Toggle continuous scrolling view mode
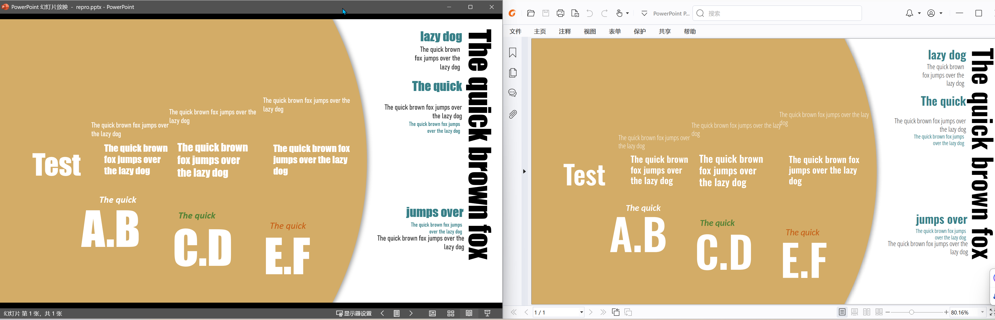This screenshot has height=320, width=995. [x=854, y=312]
